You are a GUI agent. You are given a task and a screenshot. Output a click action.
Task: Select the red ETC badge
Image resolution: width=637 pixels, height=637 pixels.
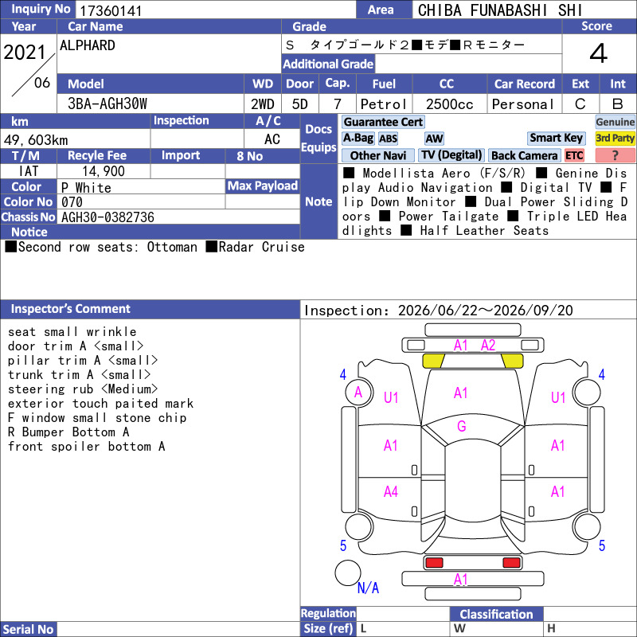(x=574, y=155)
